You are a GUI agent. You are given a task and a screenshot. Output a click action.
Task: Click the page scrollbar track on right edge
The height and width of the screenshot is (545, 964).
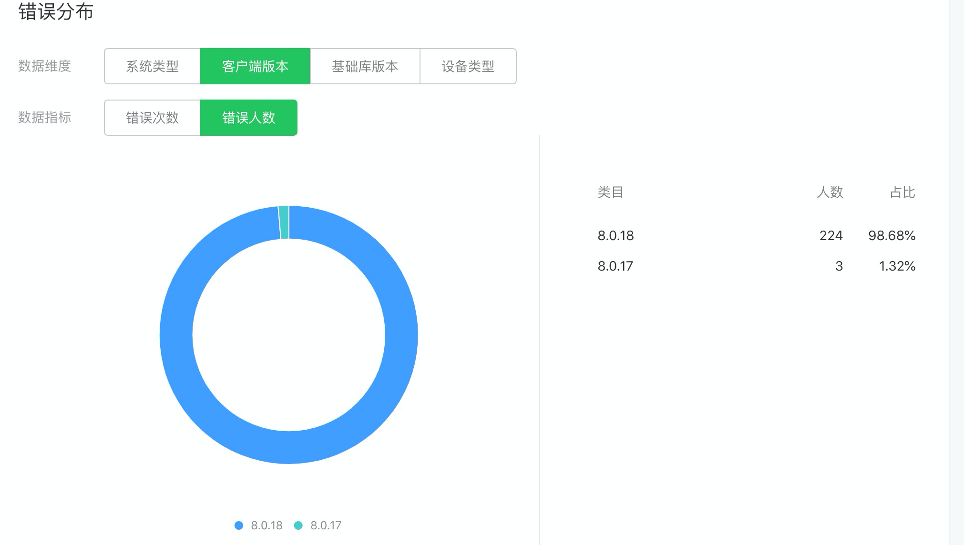(x=956, y=286)
